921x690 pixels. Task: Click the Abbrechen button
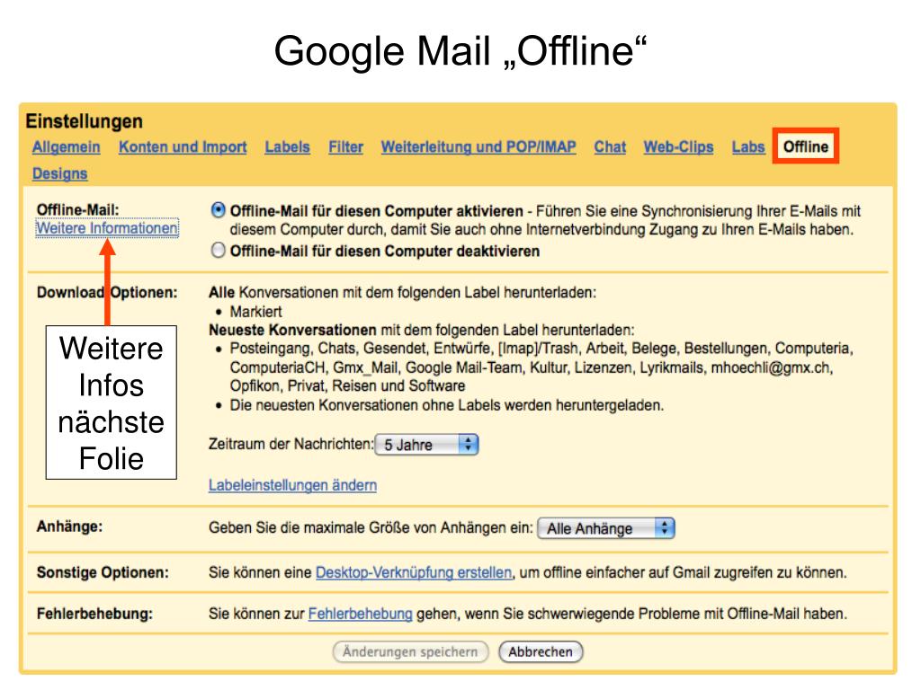click(541, 652)
